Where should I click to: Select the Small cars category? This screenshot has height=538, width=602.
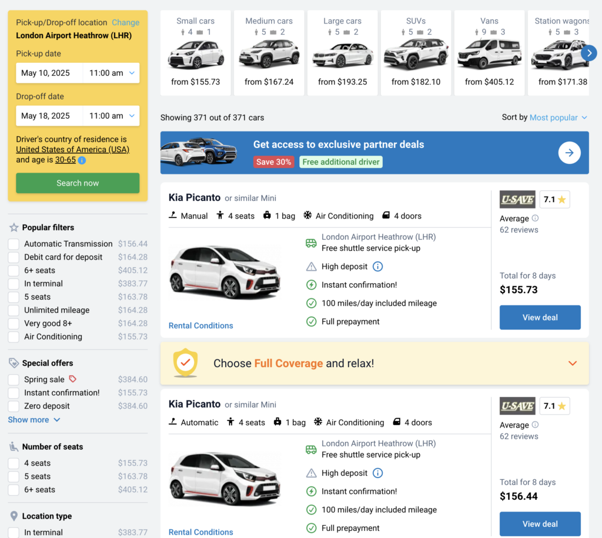point(195,53)
